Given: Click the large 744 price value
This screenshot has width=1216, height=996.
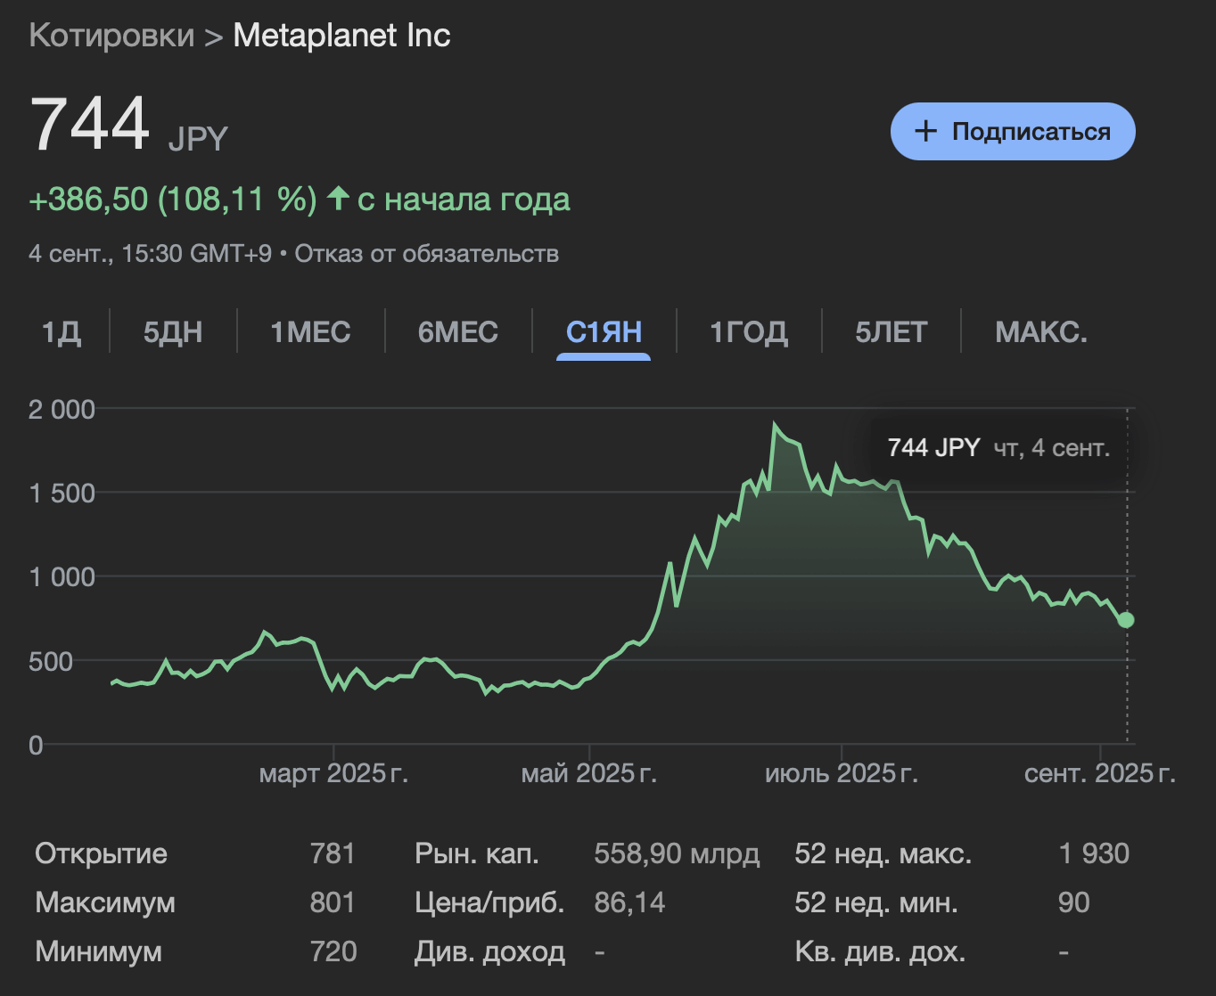Looking at the screenshot, I should coord(90,124).
